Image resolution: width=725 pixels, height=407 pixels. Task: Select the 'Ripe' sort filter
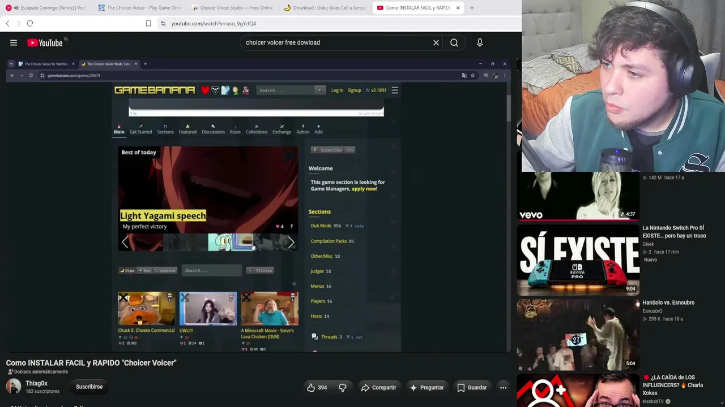click(x=127, y=270)
